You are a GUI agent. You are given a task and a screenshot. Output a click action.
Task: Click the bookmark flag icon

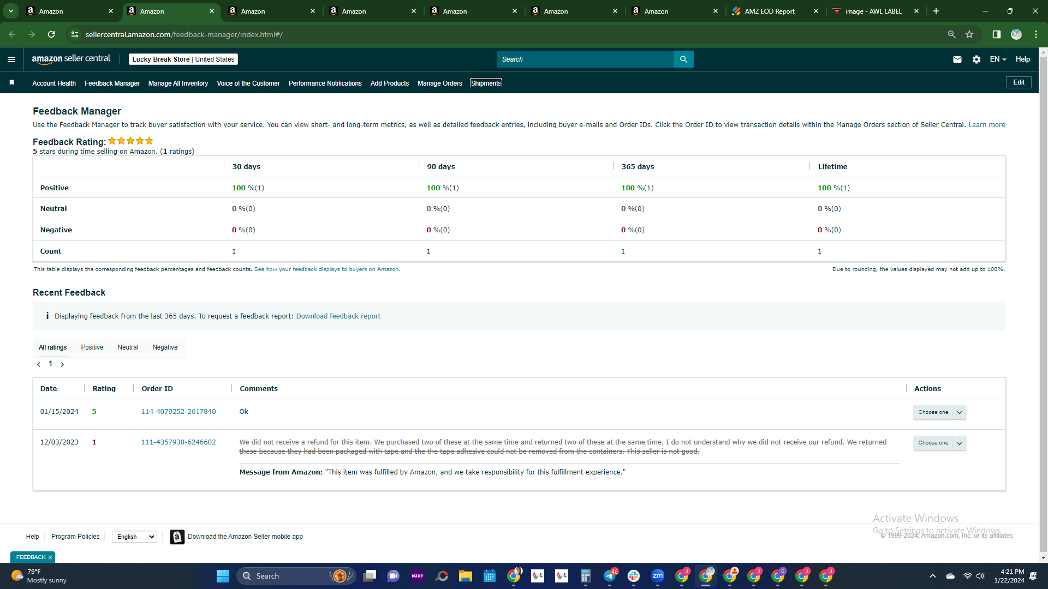coord(11,82)
